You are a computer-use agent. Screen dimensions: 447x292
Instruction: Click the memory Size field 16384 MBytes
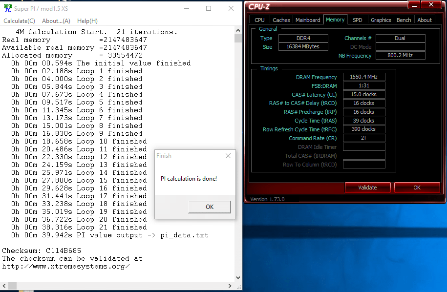click(x=303, y=46)
